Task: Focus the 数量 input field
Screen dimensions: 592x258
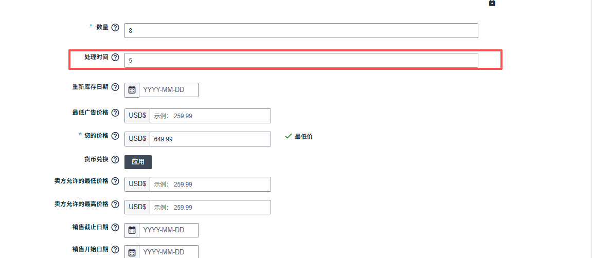Action: coord(301,30)
